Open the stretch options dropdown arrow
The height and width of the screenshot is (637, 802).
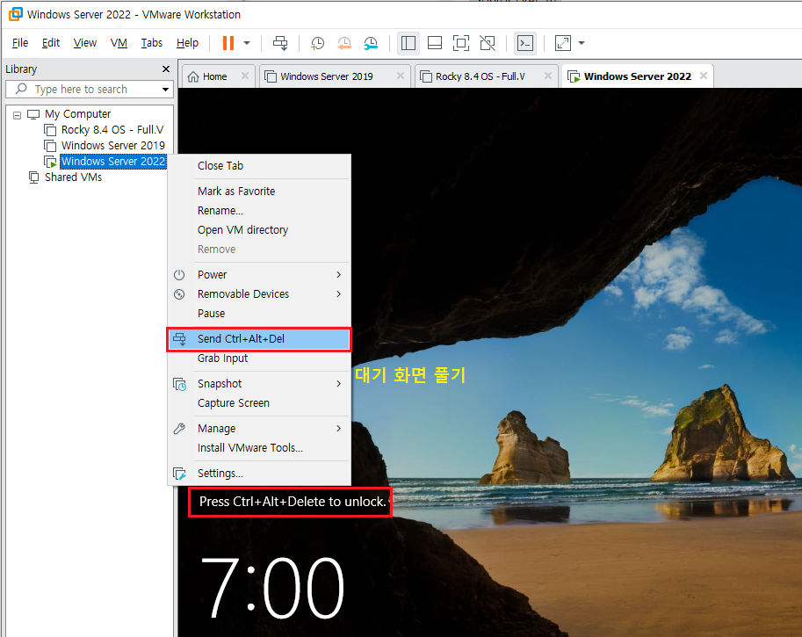pyautogui.click(x=582, y=43)
